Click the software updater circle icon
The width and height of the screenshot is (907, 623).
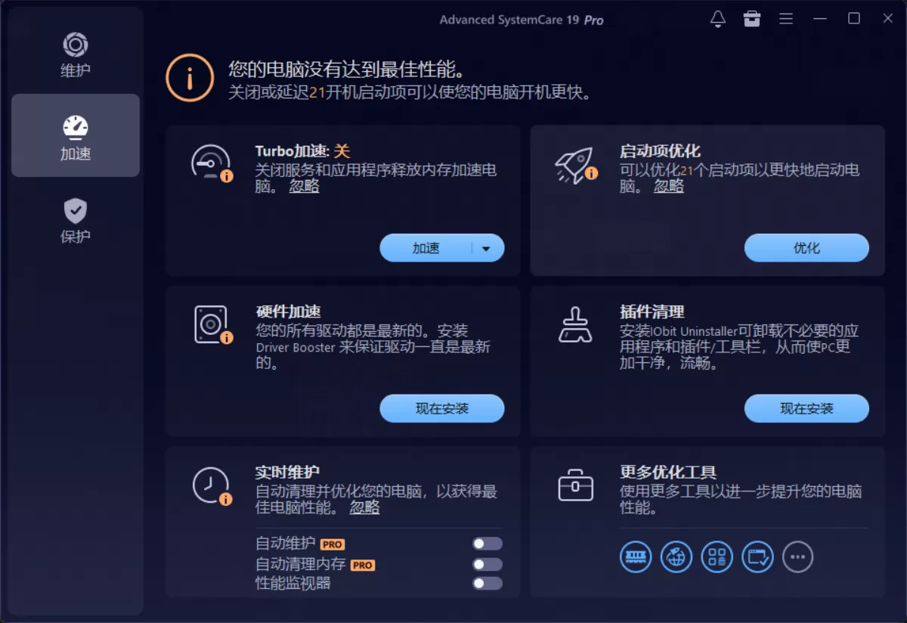757,557
